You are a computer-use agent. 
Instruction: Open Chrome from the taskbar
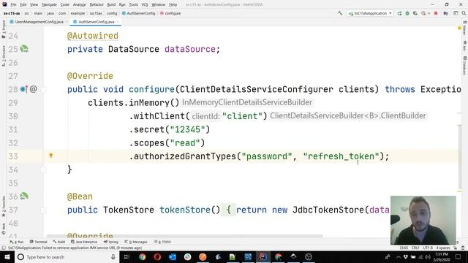click(142, 256)
